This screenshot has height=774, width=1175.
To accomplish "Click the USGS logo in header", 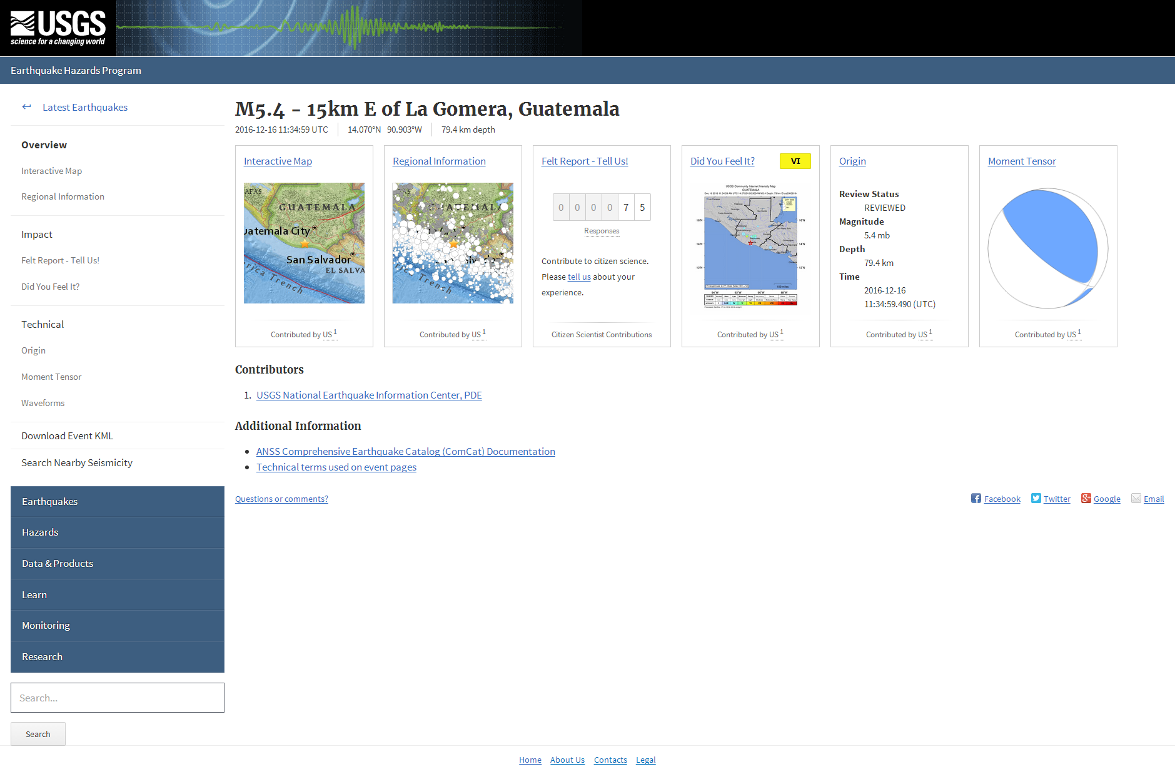I will [x=58, y=28].
